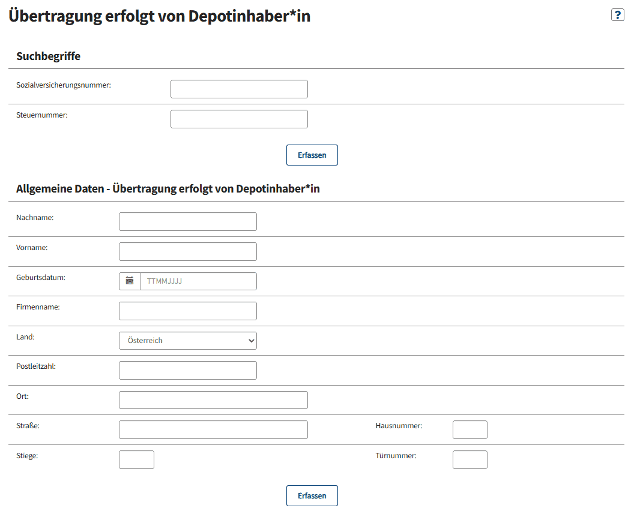Screen dimensions: 637x508
Task: Focus the Stiege input box
Action: [x=136, y=459]
